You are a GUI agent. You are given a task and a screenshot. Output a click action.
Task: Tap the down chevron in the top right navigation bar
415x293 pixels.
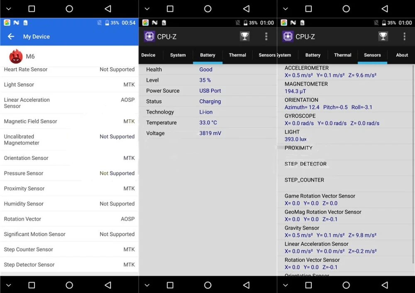pos(286,9)
